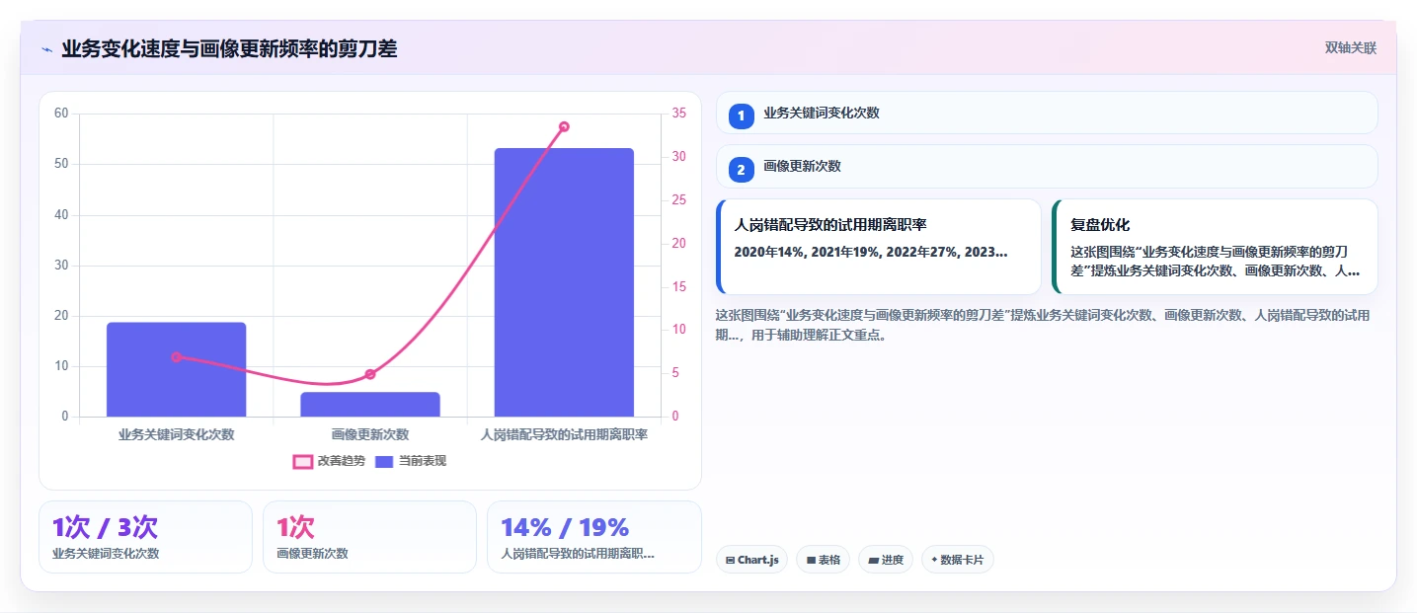The width and height of the screenshot is (1417, 613).
Task: Click the 双轴关联 label in header
Action: click(1351, 47)
